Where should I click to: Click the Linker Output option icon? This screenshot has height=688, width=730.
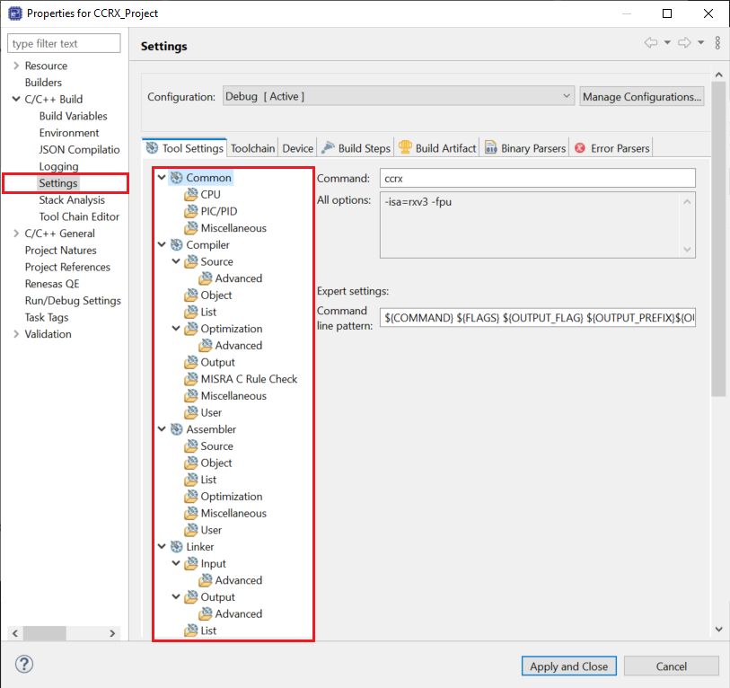191,596
